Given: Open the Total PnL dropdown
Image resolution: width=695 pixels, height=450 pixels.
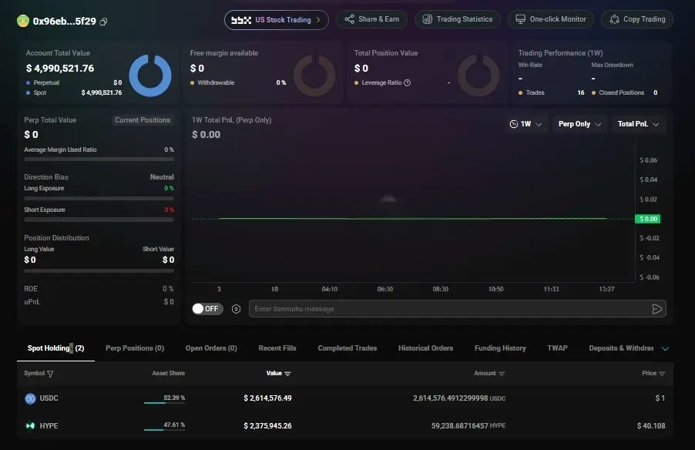Looking at the screenshot, I should [x=638, y=124].
